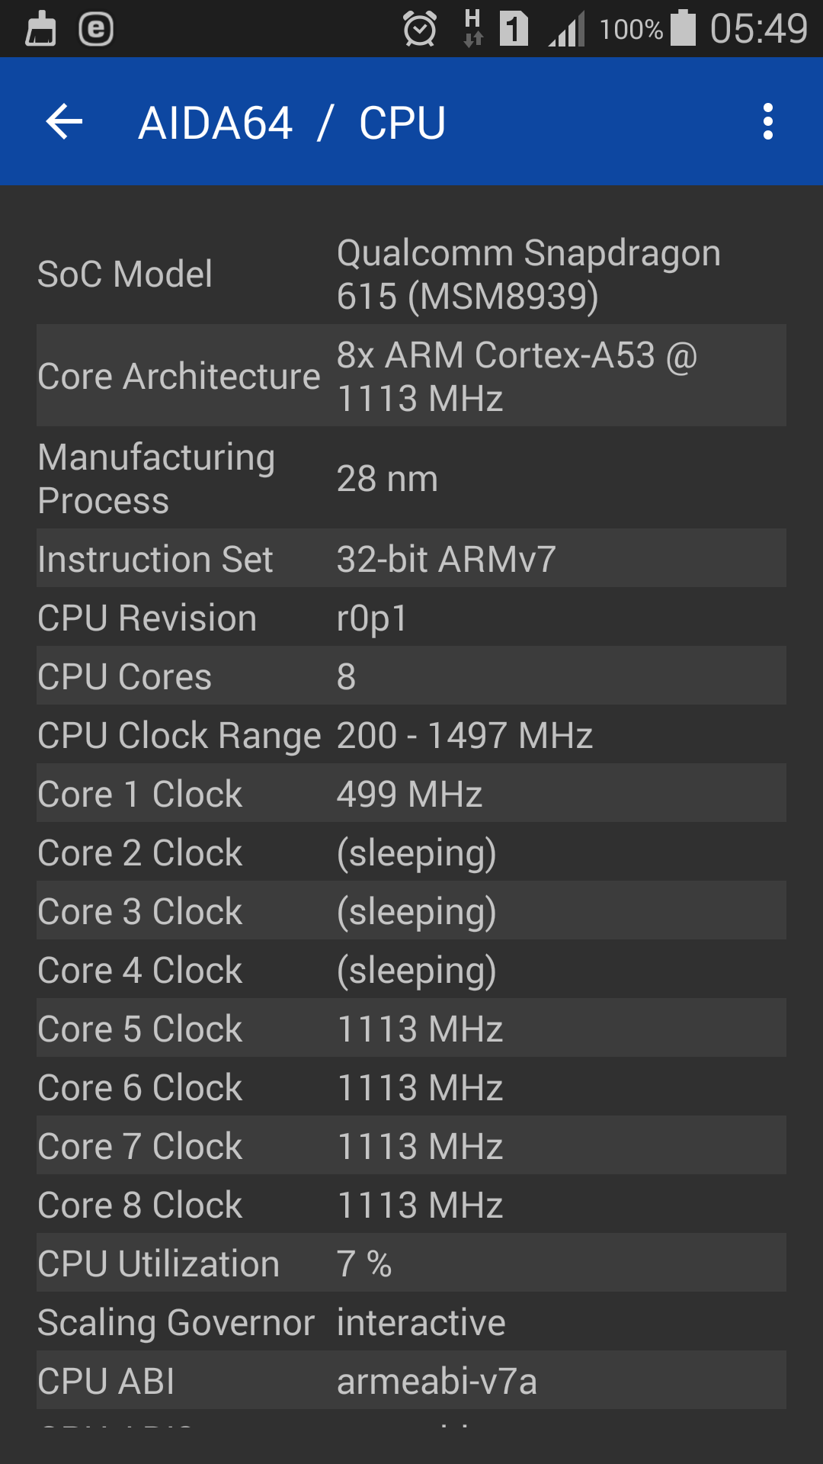Select the SoC Model row
This screenshot has width=823, height=1464.
coord(411,274)
